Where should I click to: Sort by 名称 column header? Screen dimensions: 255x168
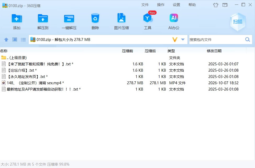coord(4,51)
